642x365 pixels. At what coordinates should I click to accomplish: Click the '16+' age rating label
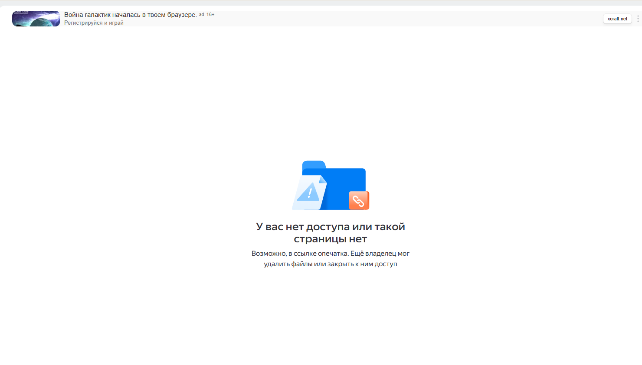pos(210,14)
